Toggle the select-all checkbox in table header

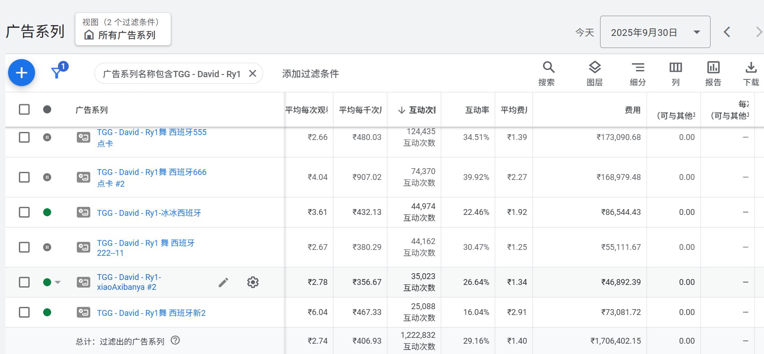pos(24,109)
